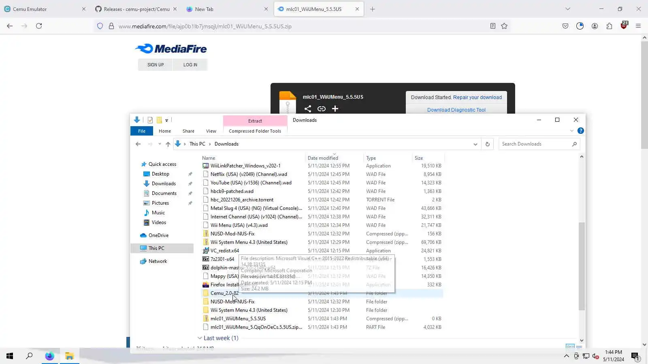Reload the Firefox page

click(39, 26)
